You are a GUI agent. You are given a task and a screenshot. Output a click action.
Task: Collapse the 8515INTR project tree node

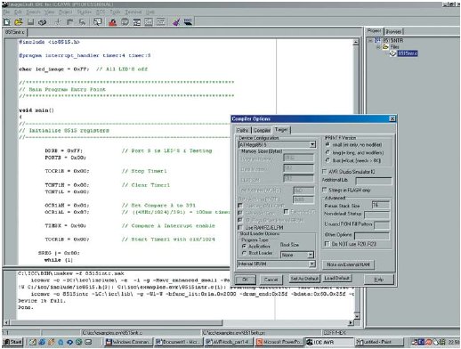pos(370,40)
